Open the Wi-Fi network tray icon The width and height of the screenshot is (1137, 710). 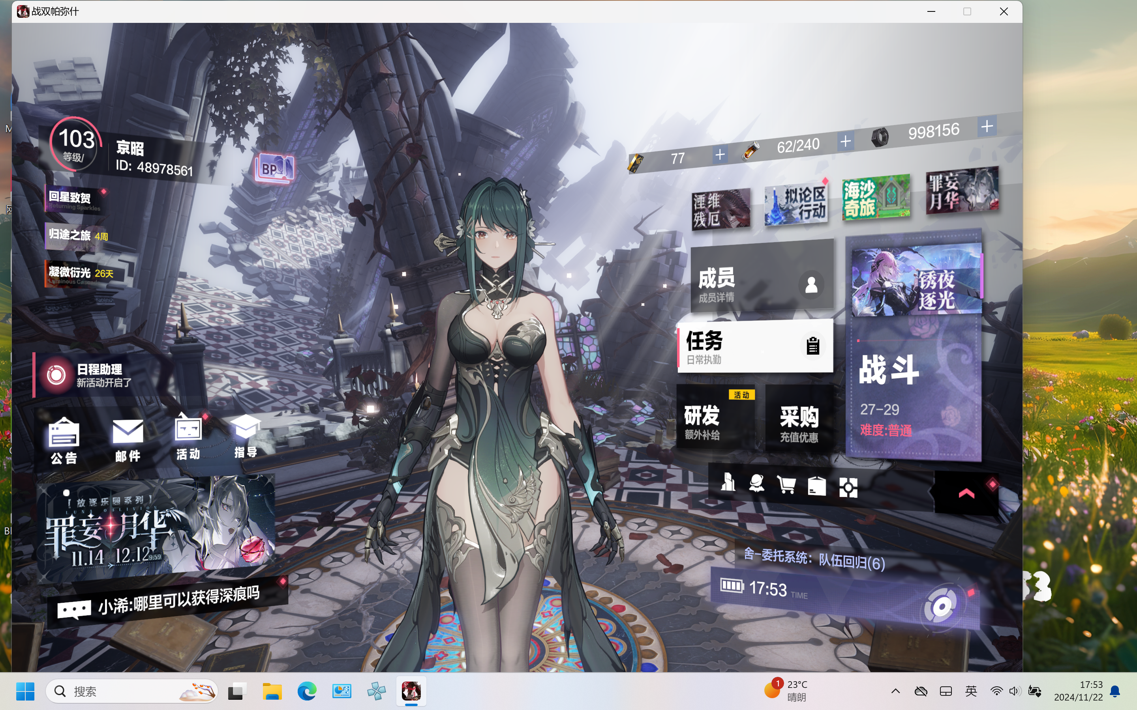click(x=996, y=691)
